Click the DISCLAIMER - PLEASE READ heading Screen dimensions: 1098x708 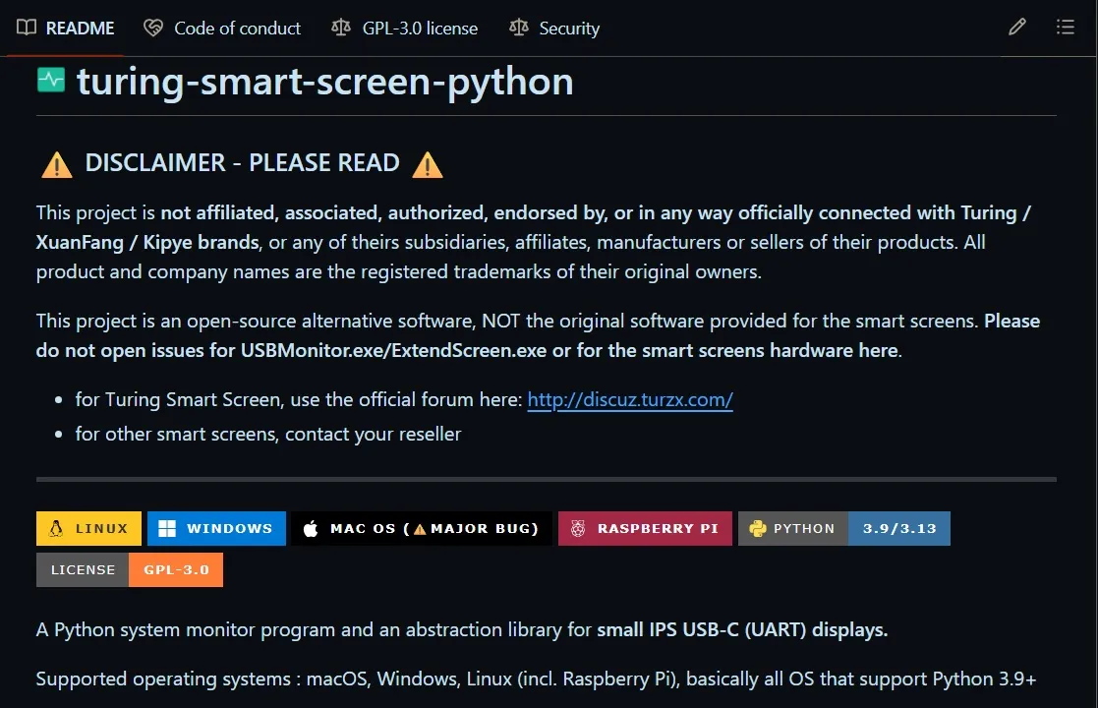pyautogui.click(x=242, y=163)
